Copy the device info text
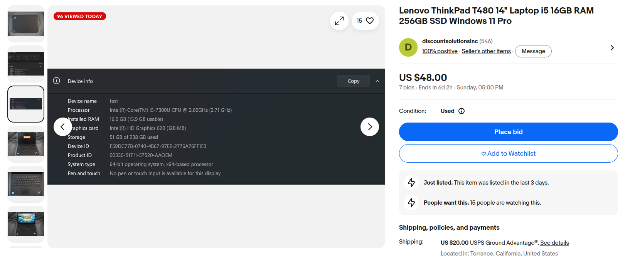This screenshot has width=625, height=259. click(354, 81)
